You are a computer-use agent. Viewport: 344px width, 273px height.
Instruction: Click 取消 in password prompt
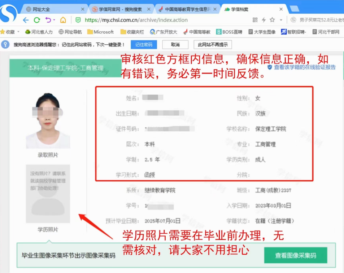[175, 45]
